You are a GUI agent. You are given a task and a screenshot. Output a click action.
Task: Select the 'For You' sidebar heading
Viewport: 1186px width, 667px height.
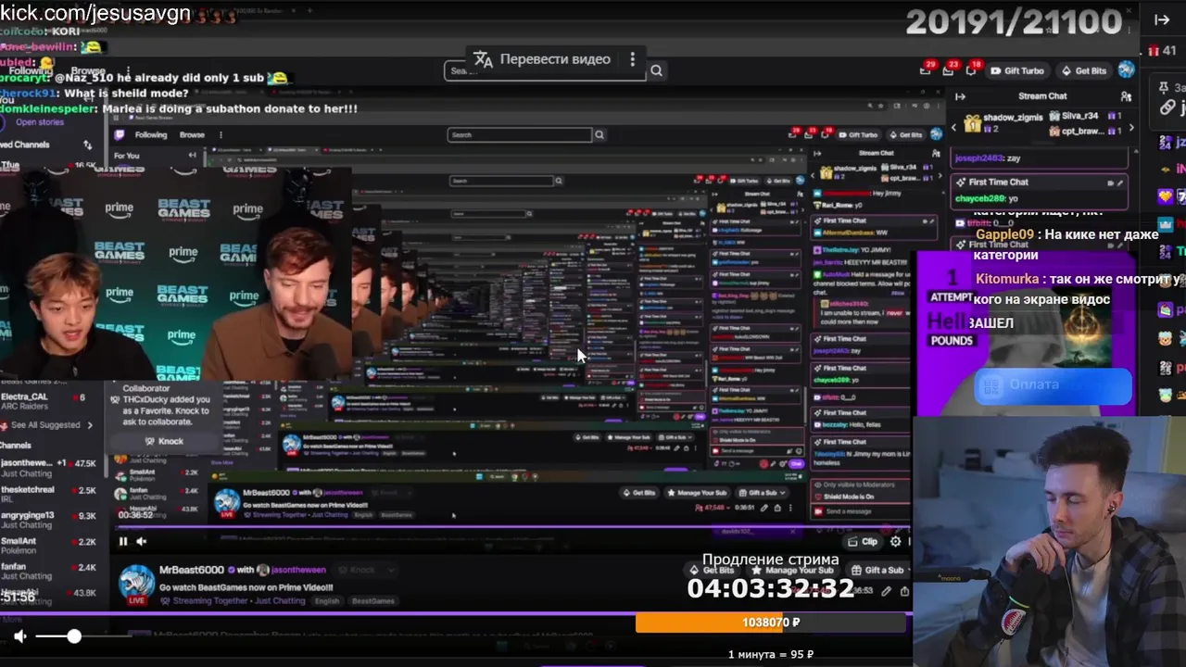[x=126, y=156]
